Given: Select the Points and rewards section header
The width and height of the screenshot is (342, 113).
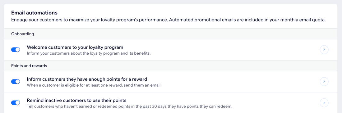Looking at the screenshot, I should [171, 66].
